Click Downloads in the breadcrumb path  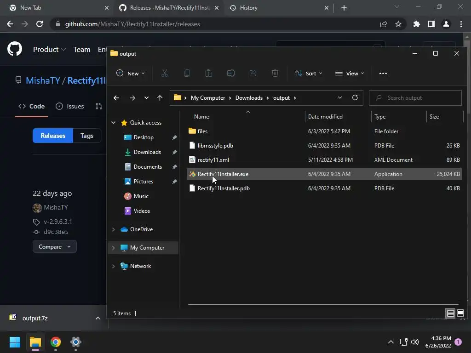tap(249, 98)
